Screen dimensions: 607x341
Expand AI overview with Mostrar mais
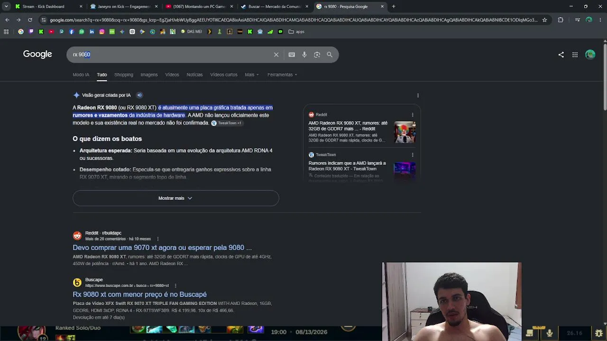[x=175, y=198]
